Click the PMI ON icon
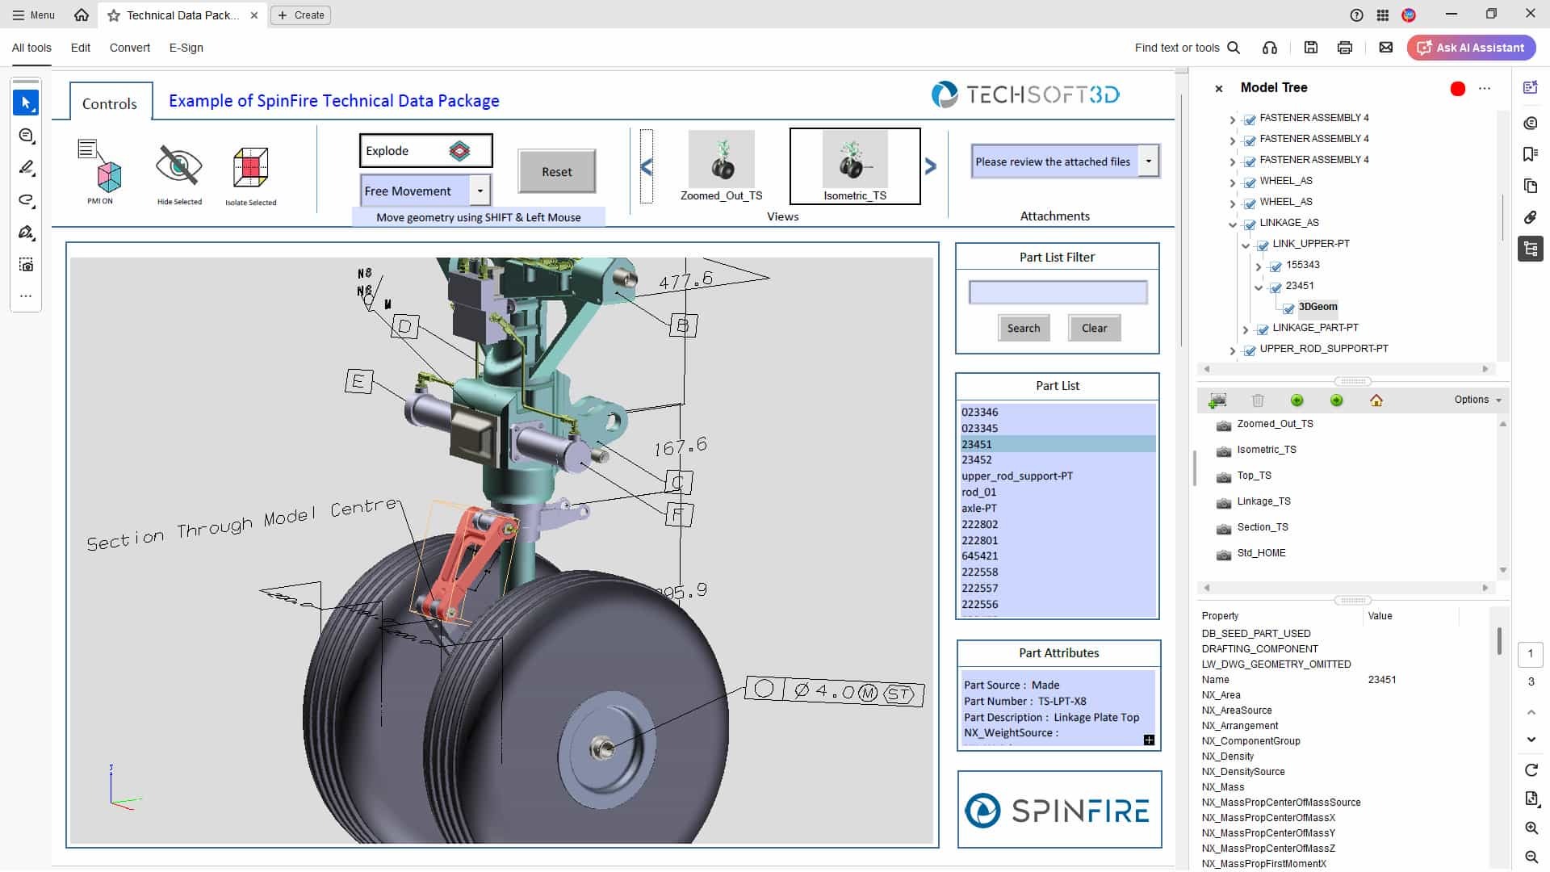This screenshot has height=872, width=1550. (100, 171)
